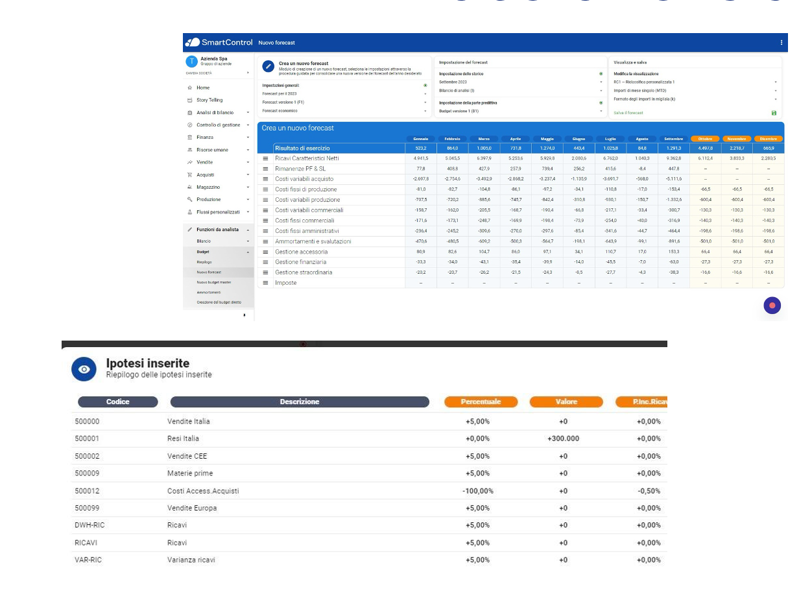Click the Home icon in the sidebar
Viewport: 812px width, 615px height.
click(x=189, y=88)
